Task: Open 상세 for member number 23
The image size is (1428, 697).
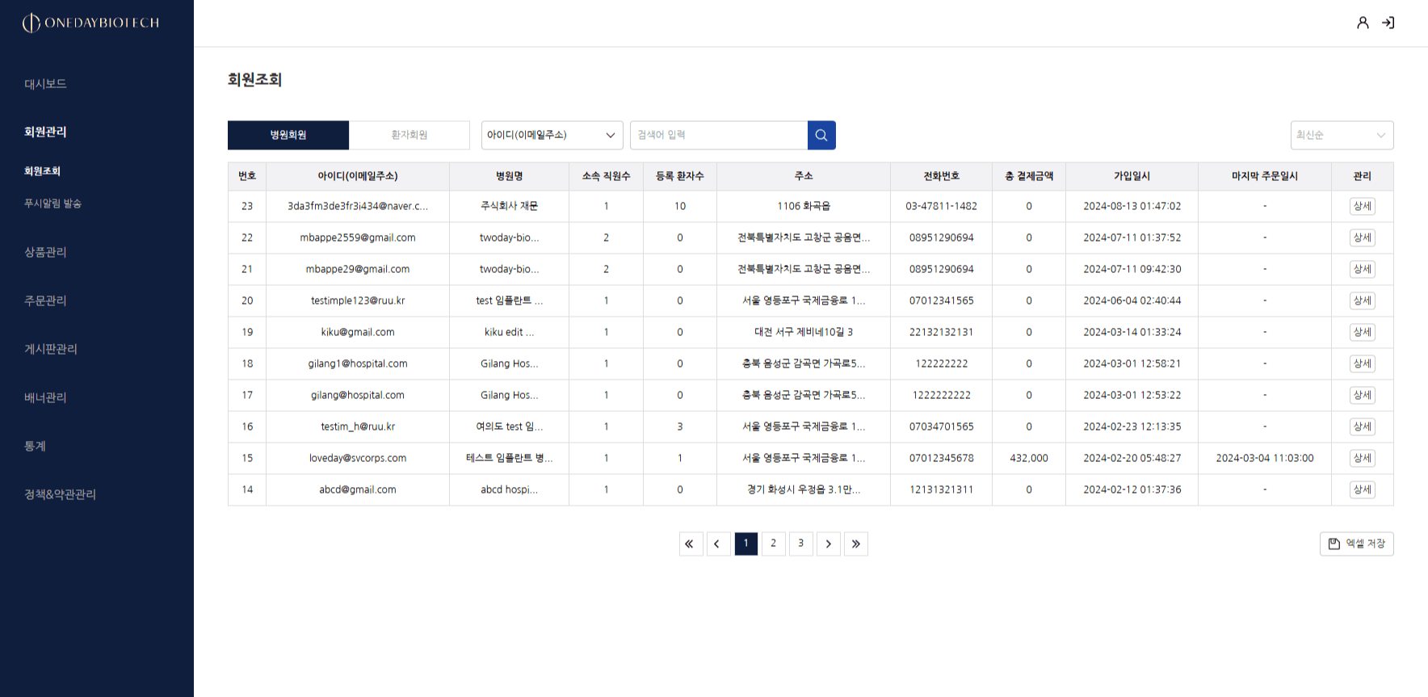Action: point(1363,206)
